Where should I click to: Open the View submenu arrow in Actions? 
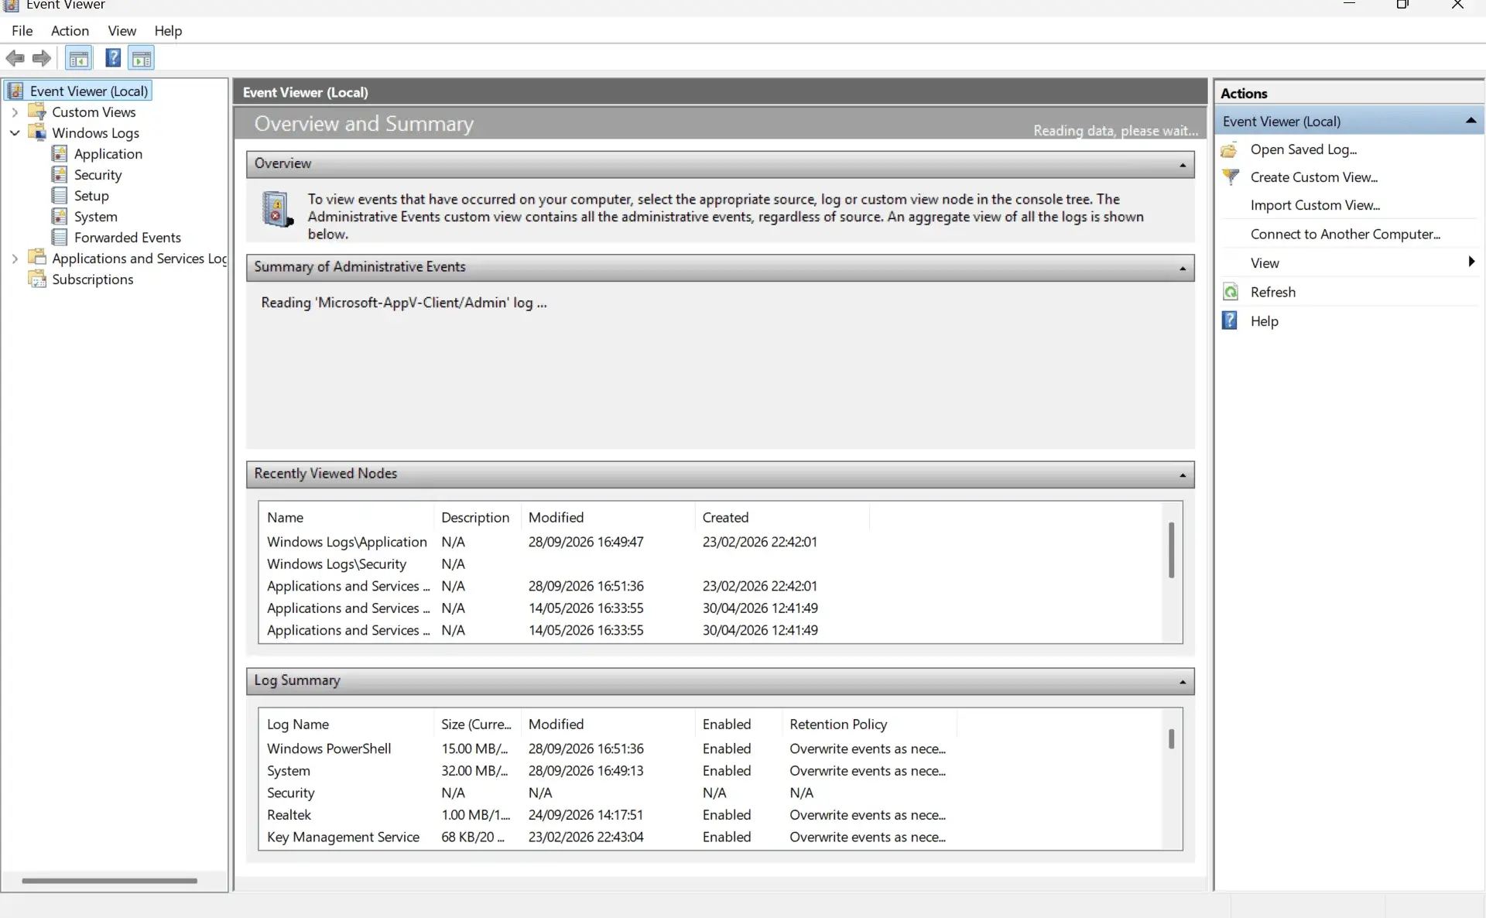pyautogui.click(x=1471, y=262)
